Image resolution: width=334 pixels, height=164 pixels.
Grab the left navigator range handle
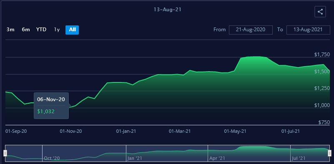(x=5, y=153)
